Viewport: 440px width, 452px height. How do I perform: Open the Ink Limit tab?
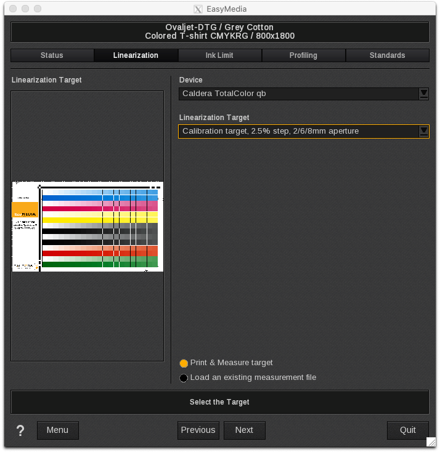tap(219, 55)
